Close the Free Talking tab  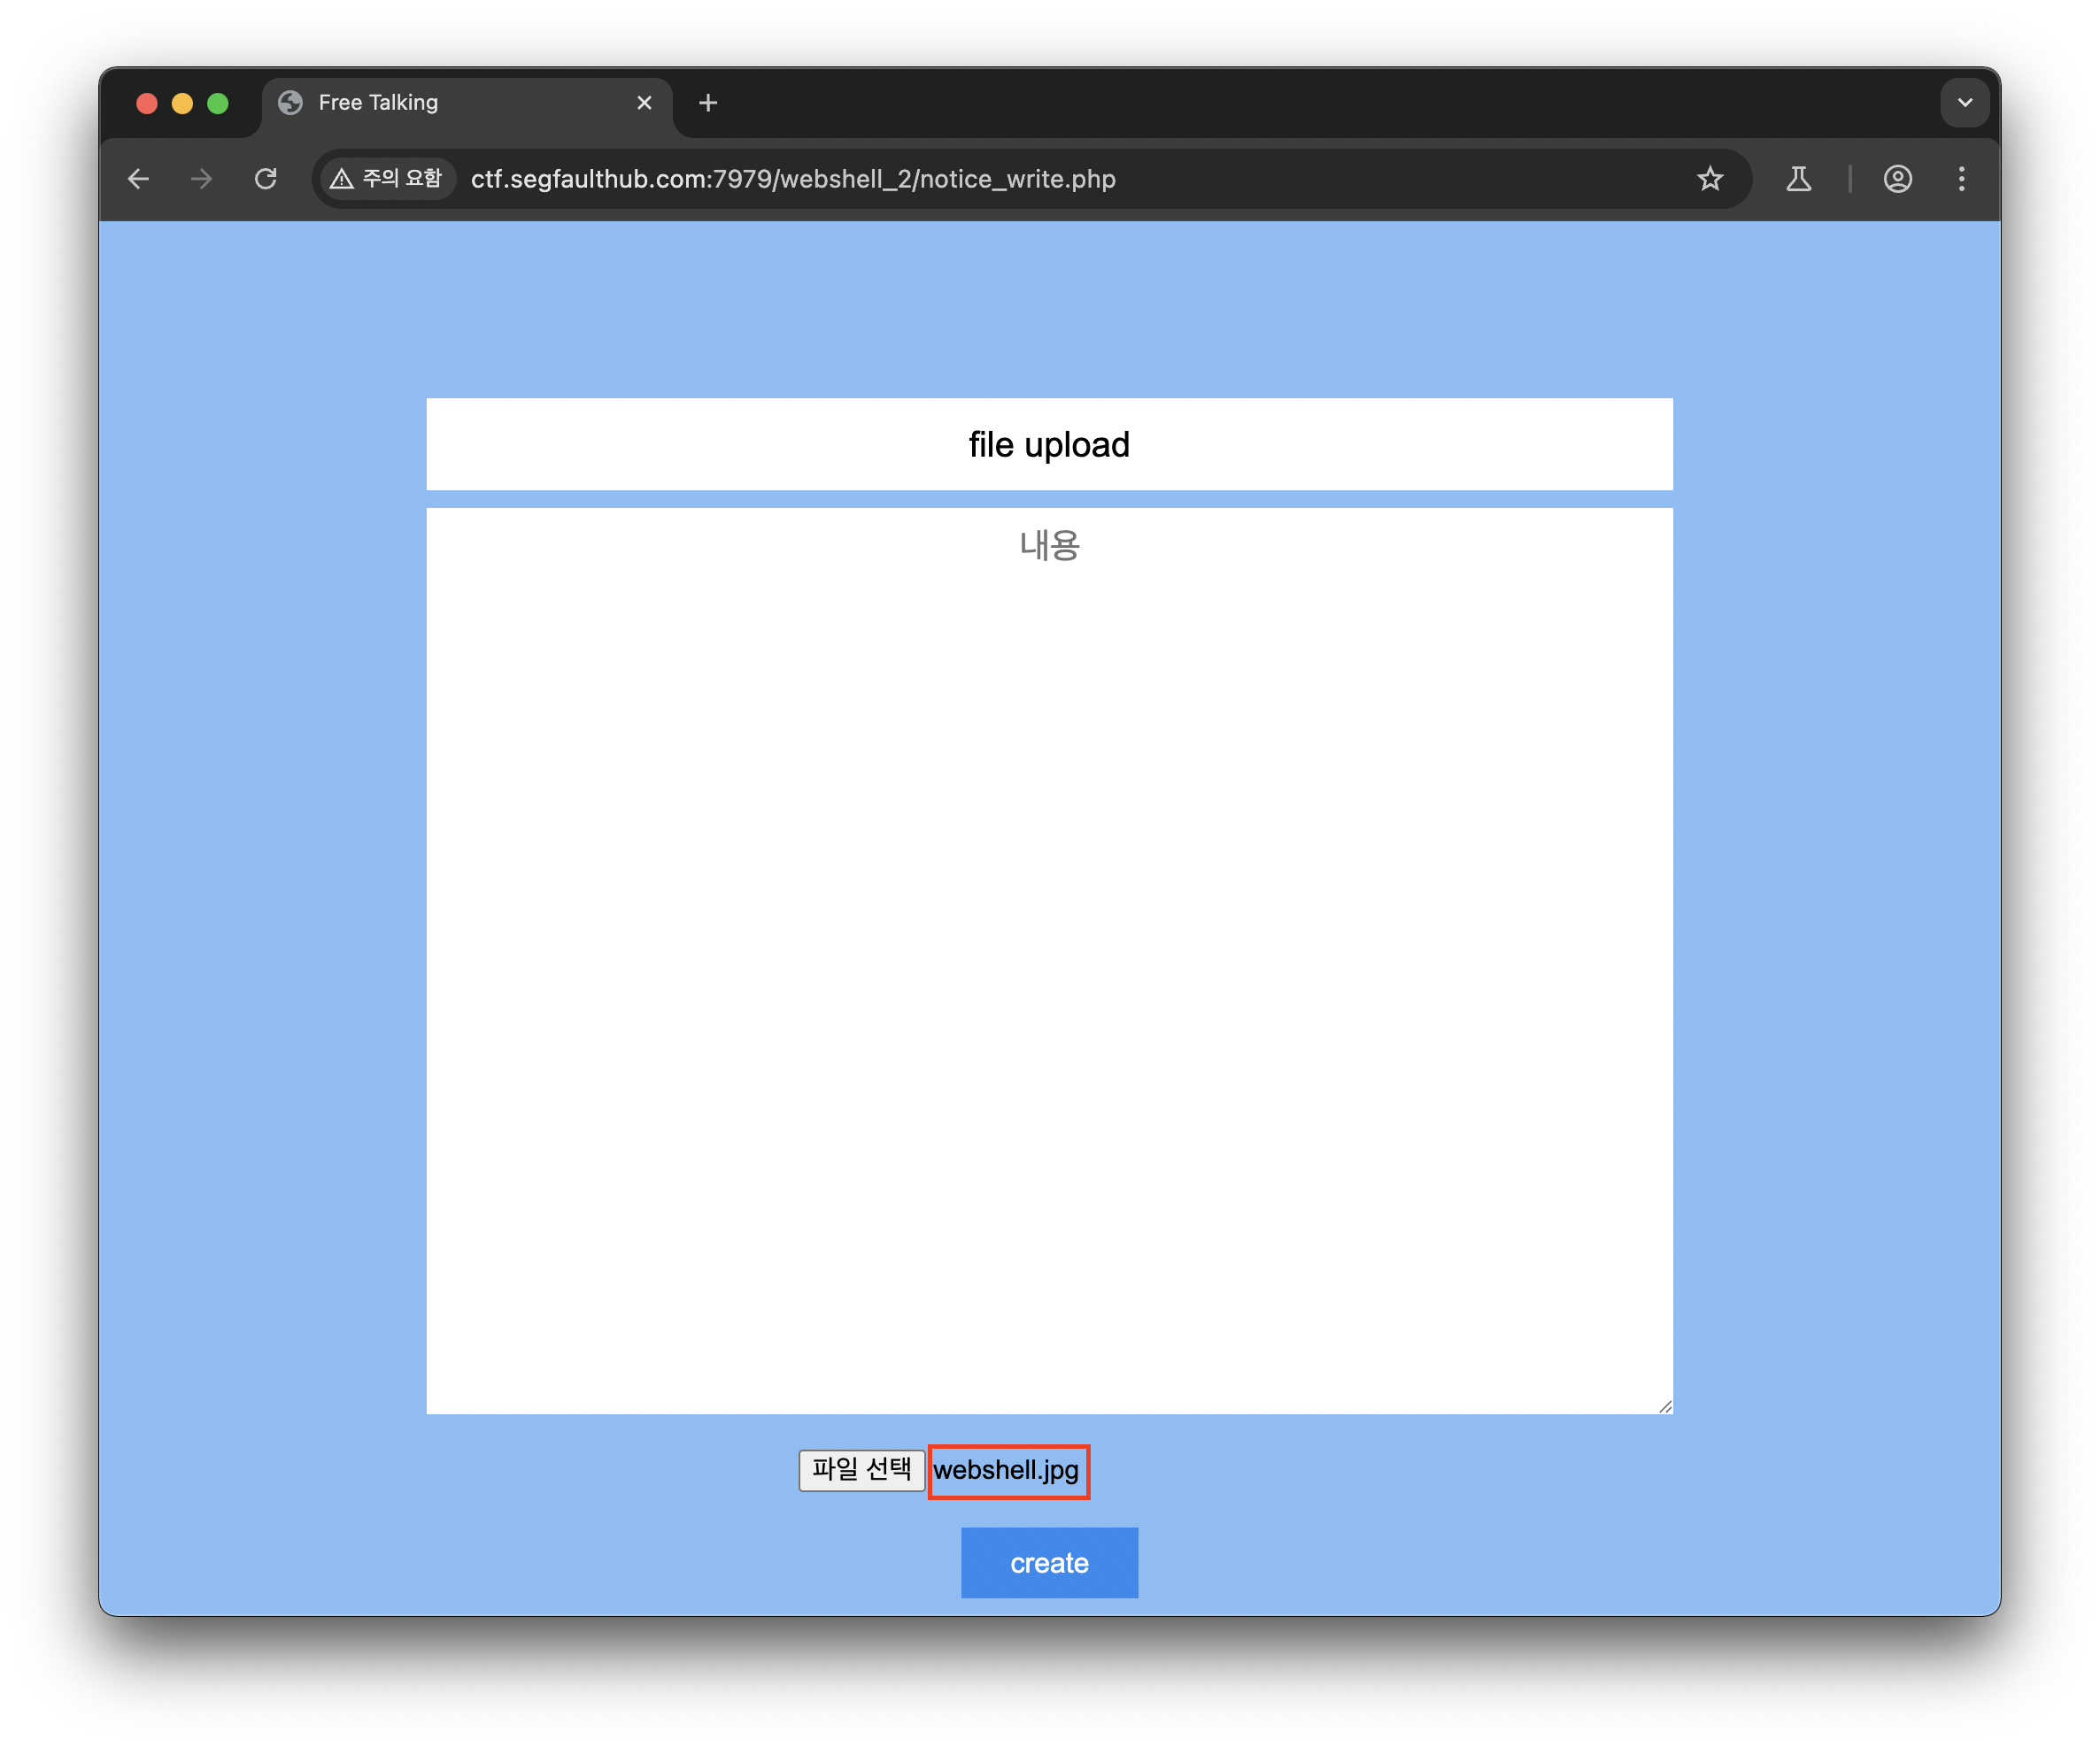(644, 103)
